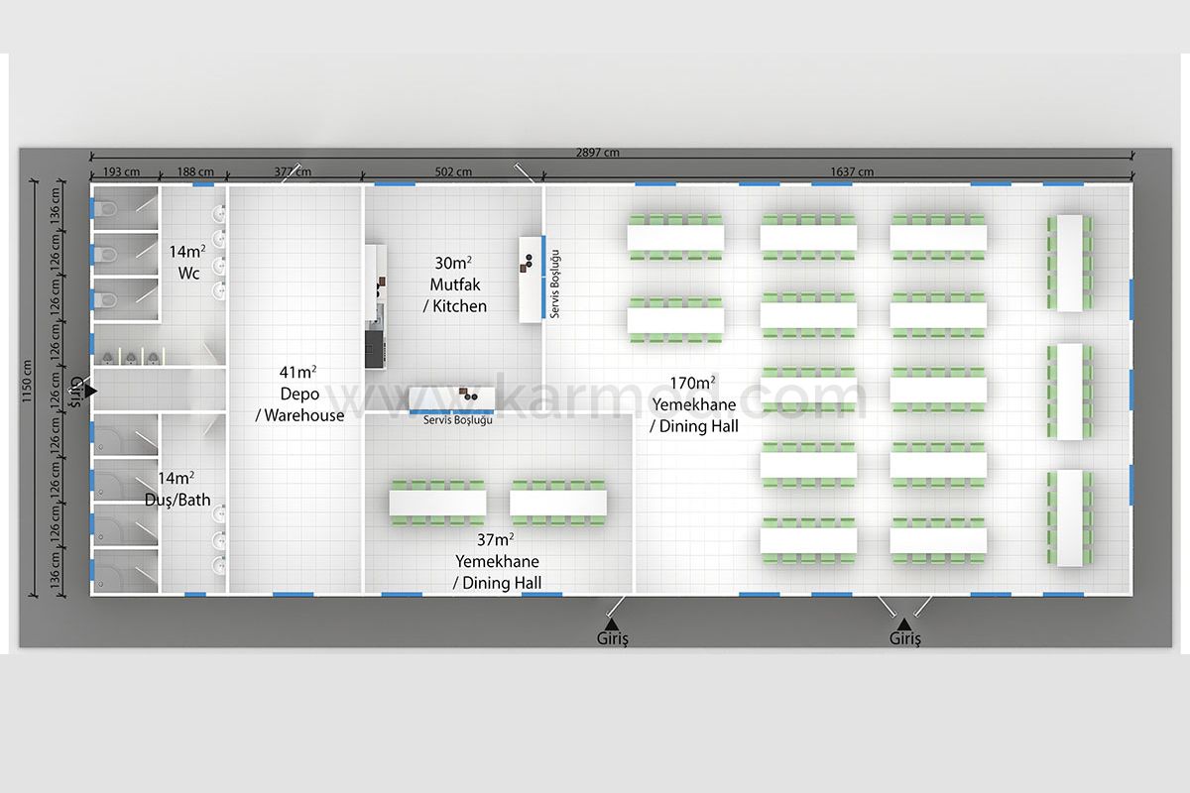Click the 2897 cm overall width dimension
Screen dimensions: 1190x793
[x=596, y=153]
